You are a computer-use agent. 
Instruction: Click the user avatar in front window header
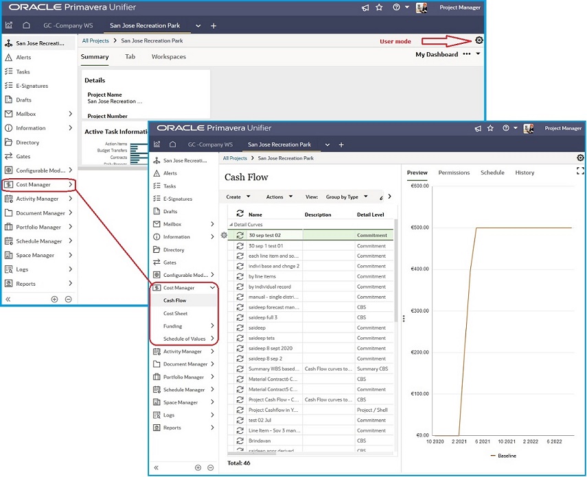tap(528, 128)
